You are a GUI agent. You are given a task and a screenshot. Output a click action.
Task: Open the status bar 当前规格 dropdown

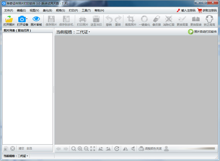pos(15,156)
